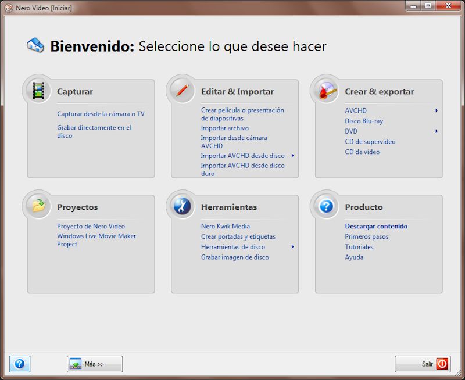Click CD de supervídeo

pos(370,142)
